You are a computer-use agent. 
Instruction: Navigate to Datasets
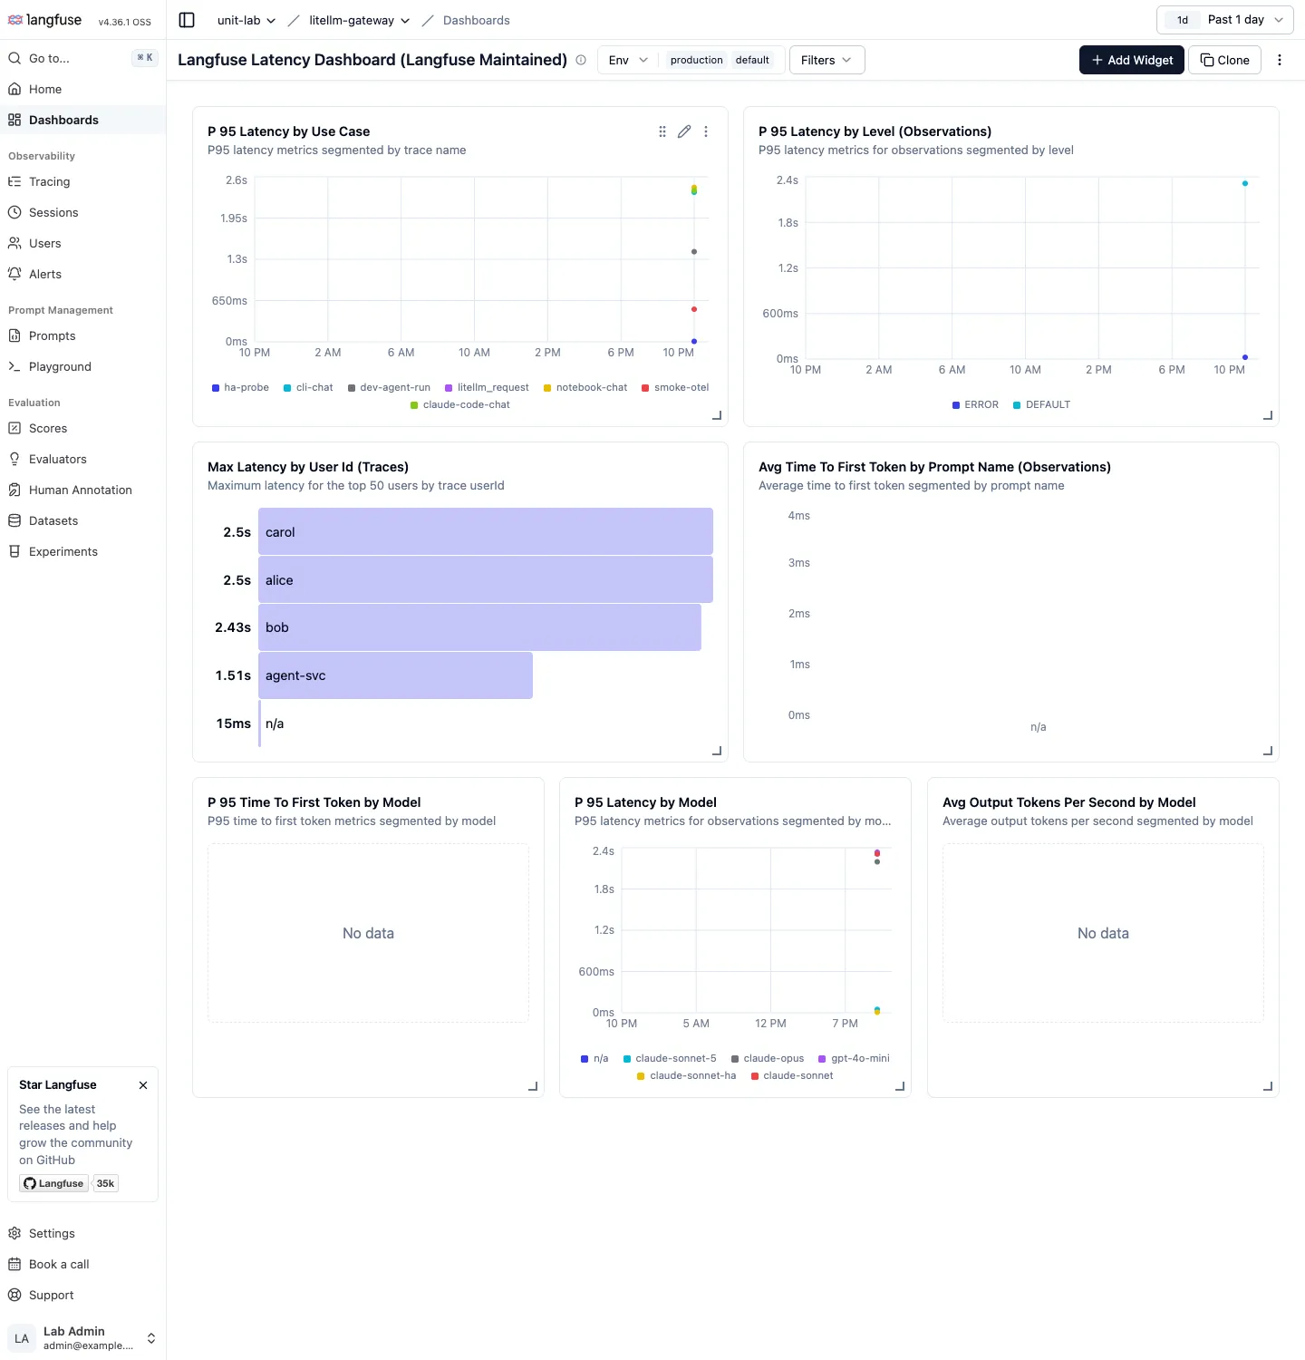click(83, 520)
